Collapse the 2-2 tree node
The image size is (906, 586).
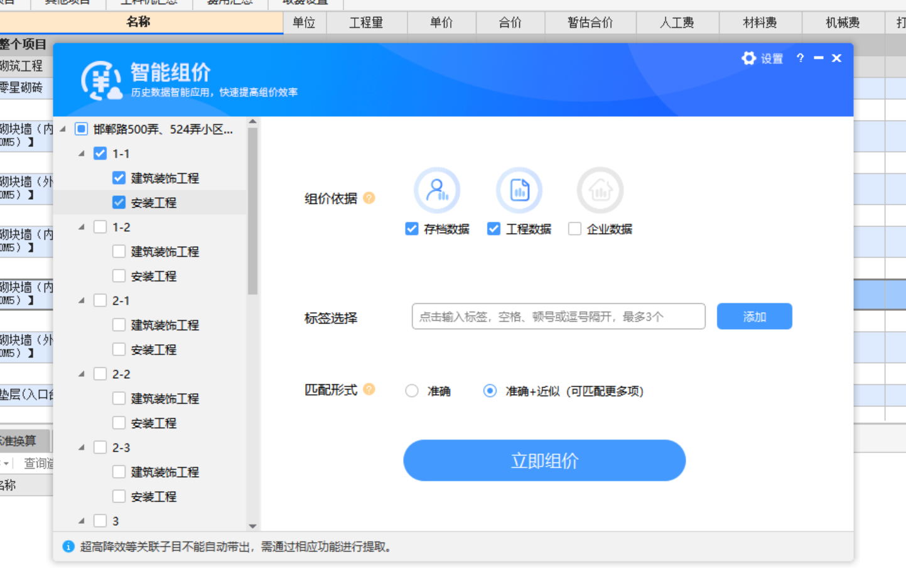click(82, 374)
